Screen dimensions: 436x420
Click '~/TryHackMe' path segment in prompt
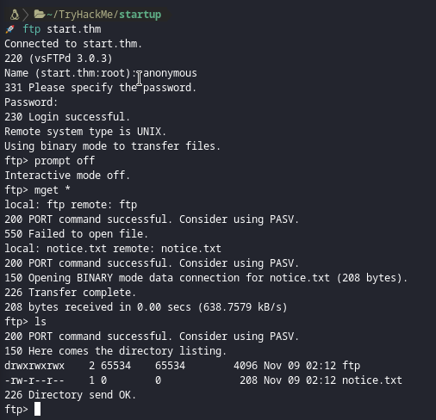[83, 15]
